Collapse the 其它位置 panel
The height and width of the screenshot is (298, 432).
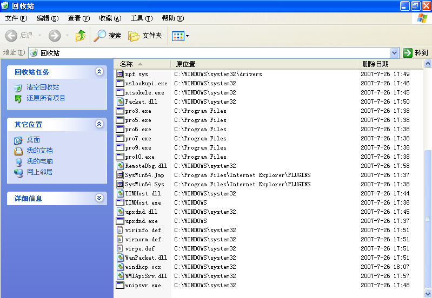99,124
